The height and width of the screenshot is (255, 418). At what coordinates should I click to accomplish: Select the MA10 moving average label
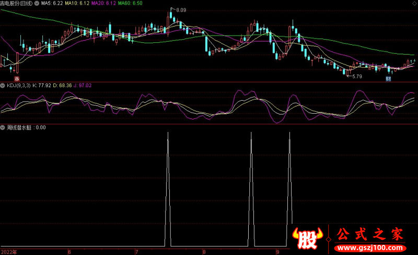[x=77, y=3]
